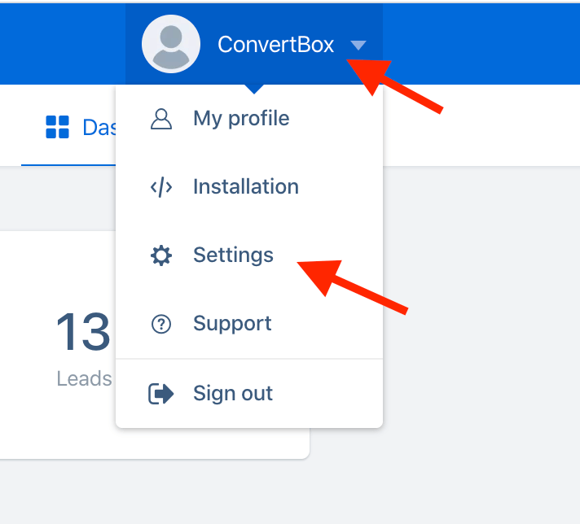
Task: Click the ConvertBox account name
Action: tap(275, 45)
